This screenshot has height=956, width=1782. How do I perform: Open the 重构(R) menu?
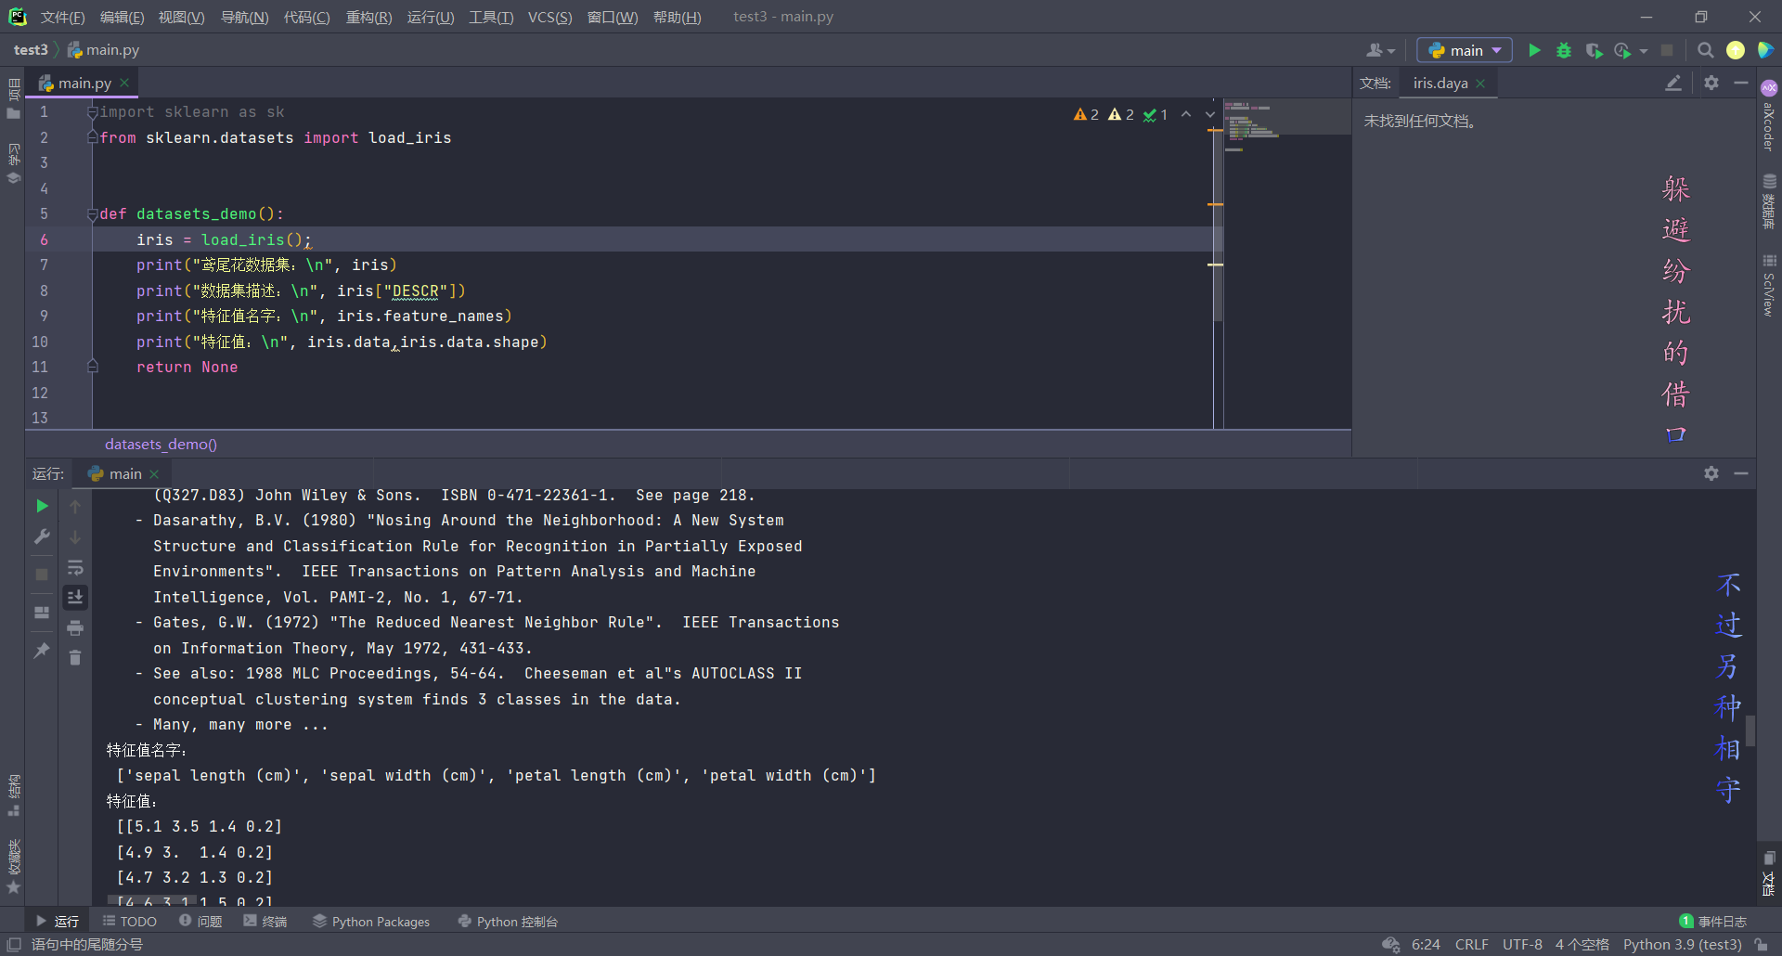[368, 17]
